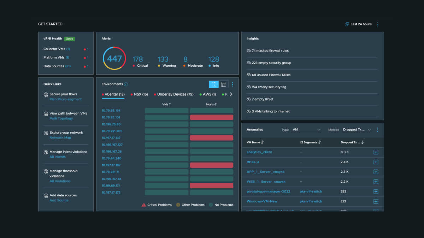Click the Environments info icon
The width and height of the screenshot is (424, 238).
click(x=126, y=84)
